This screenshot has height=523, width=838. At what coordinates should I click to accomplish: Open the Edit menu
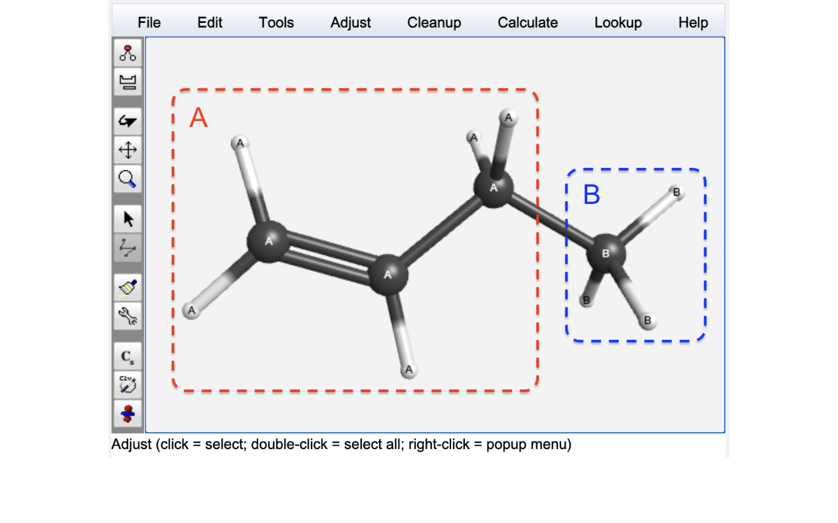tap(210, 23)
